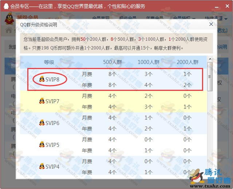
Task: Click SVIP7 年费 1000人群 value 3个
Action: pyautogui.click(x=149, y=107)
